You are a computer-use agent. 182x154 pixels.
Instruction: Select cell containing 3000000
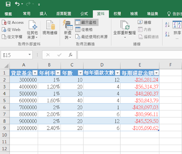point(24,80)
